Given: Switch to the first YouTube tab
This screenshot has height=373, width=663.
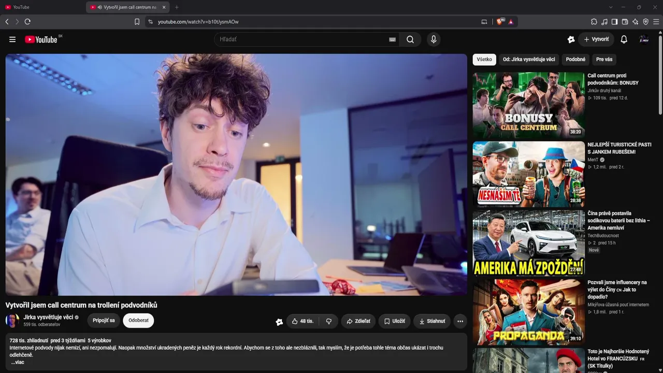Looking at the screenshot, I should point(43,7).
